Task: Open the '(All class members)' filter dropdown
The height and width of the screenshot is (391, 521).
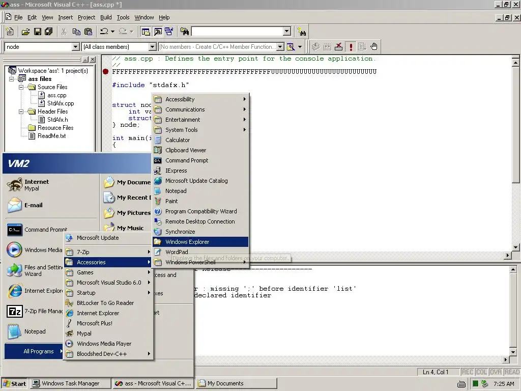Action: pos(152,47)
